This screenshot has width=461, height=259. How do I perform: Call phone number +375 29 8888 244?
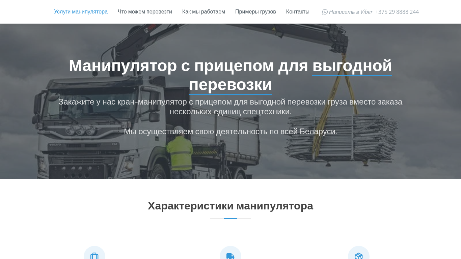397,12
